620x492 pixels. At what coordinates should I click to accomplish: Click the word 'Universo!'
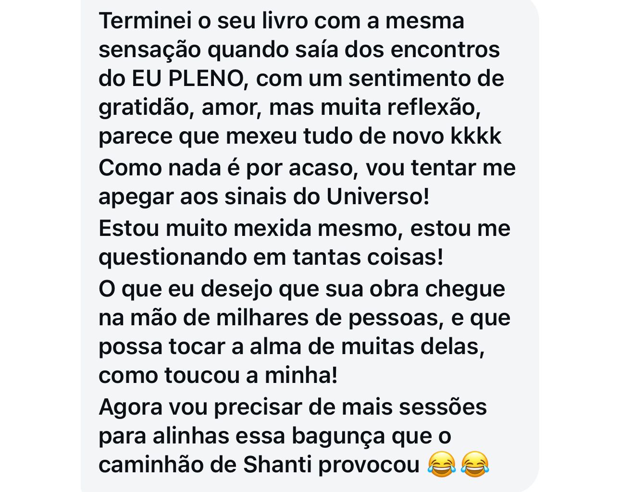pyautogui.click(x=378, y=197)
